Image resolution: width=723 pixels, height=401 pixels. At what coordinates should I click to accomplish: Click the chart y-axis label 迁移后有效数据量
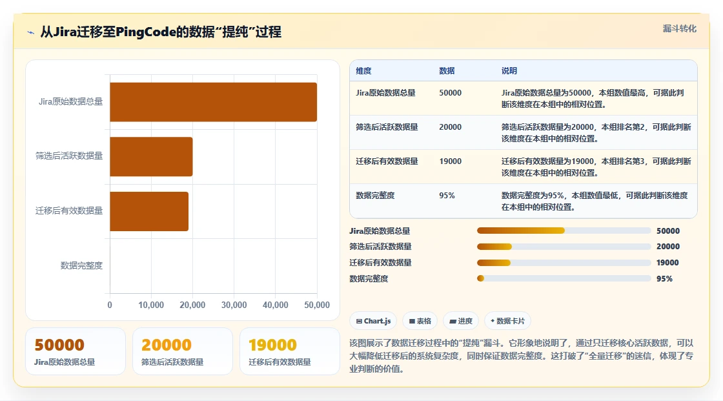coord(69,211)
